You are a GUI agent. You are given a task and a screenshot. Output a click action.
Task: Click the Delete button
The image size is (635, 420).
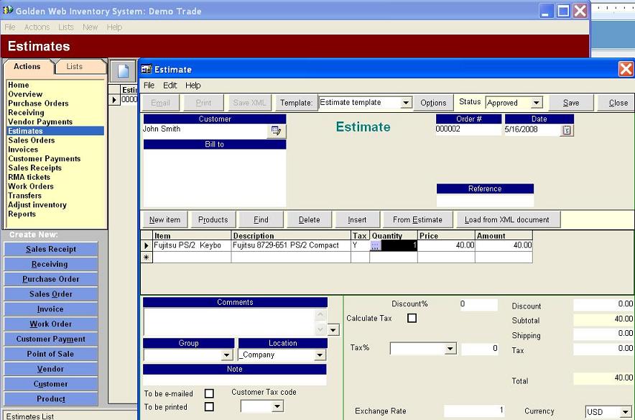(309, 220)
